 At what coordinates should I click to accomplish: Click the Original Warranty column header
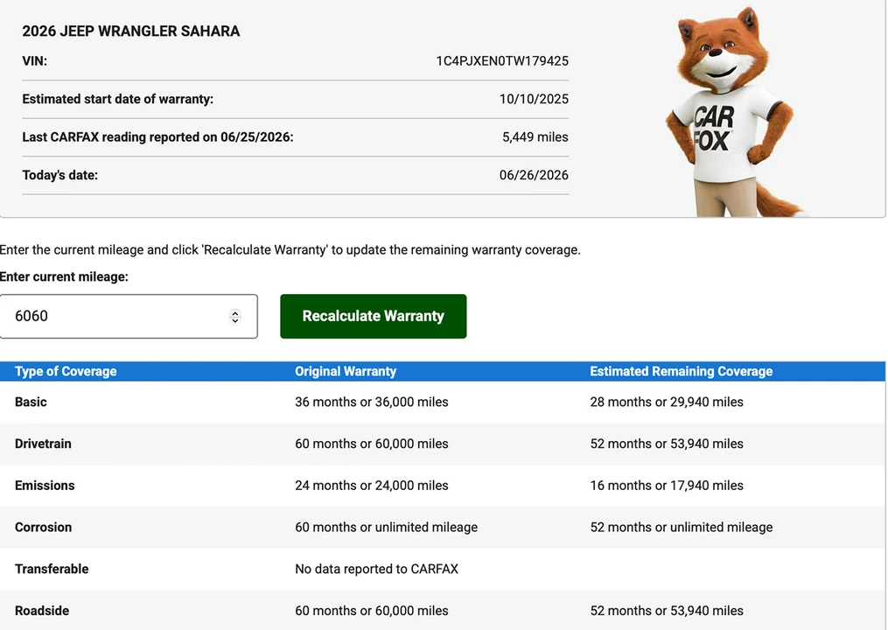[x=346, y=372]
